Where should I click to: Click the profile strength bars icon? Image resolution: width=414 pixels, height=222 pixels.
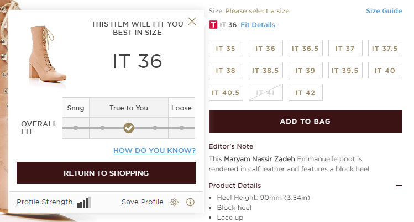click(84, 203)
